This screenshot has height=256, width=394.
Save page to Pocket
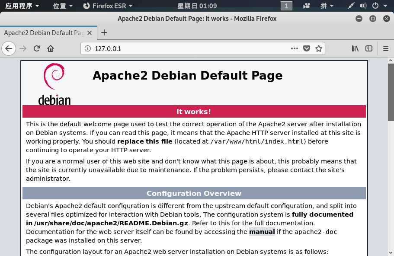pyautogui.click(x=307, y=48)
